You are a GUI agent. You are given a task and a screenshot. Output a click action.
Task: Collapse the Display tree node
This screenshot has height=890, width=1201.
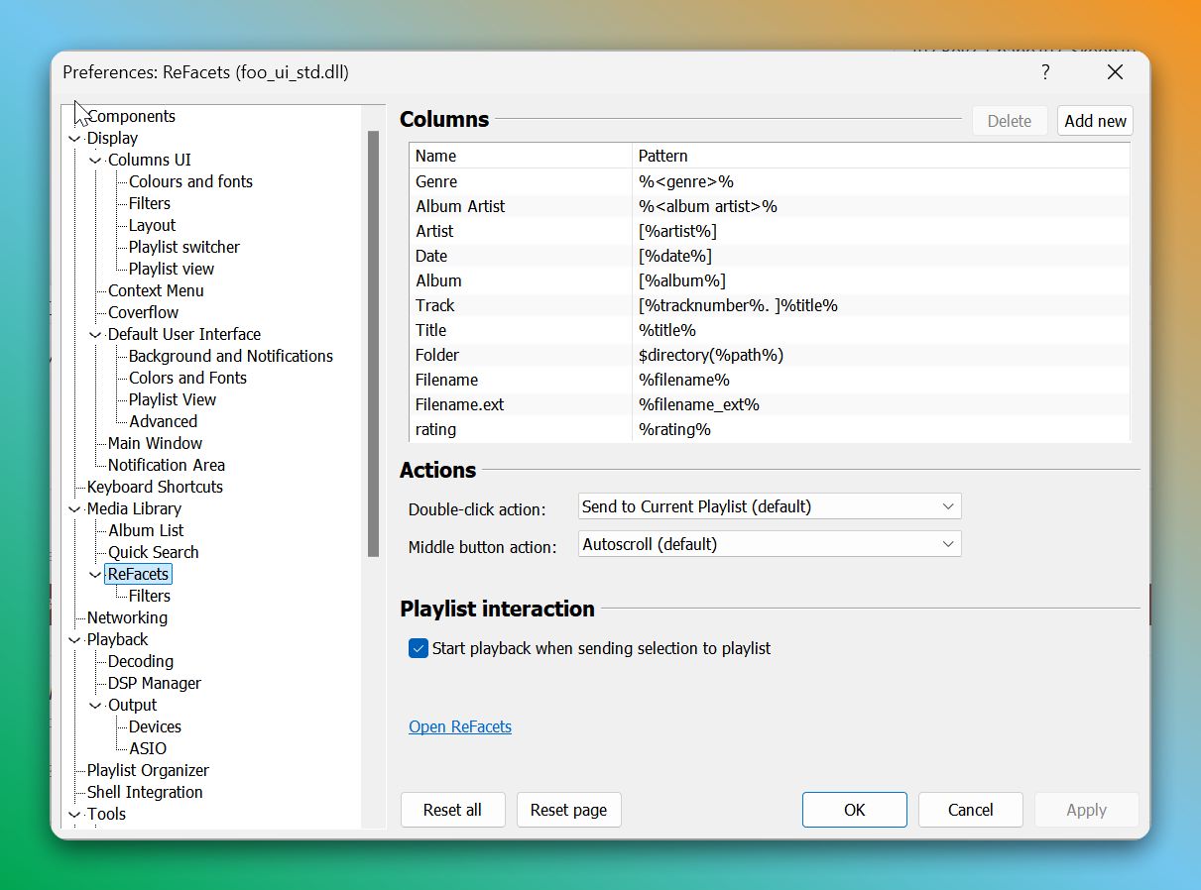[x=74, y=139]
